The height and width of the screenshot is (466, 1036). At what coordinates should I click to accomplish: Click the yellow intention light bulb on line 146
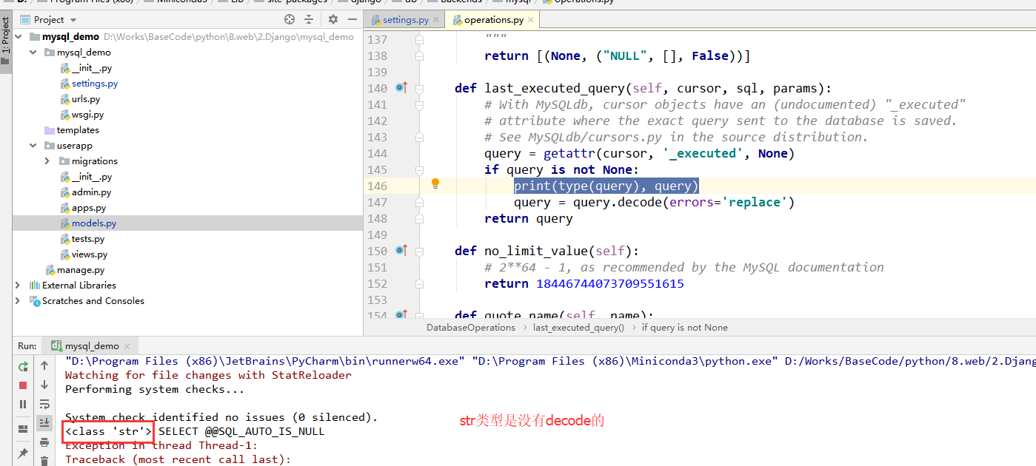[x=435, y=183]
